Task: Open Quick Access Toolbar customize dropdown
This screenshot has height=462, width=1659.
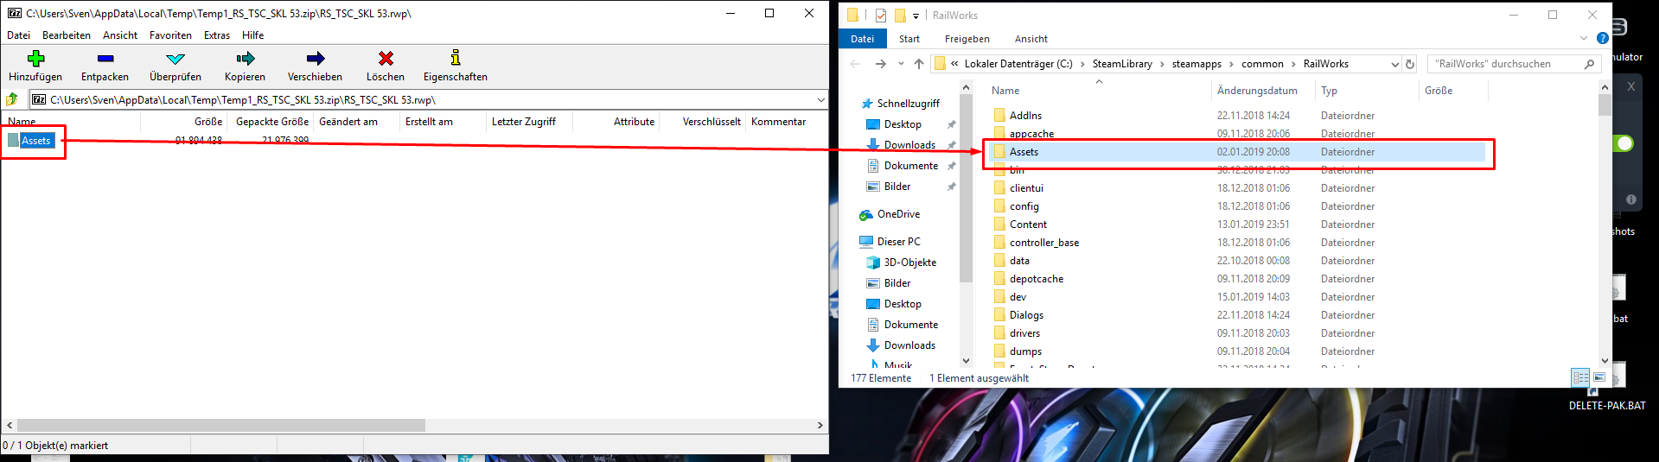Action: coord(916,16)
